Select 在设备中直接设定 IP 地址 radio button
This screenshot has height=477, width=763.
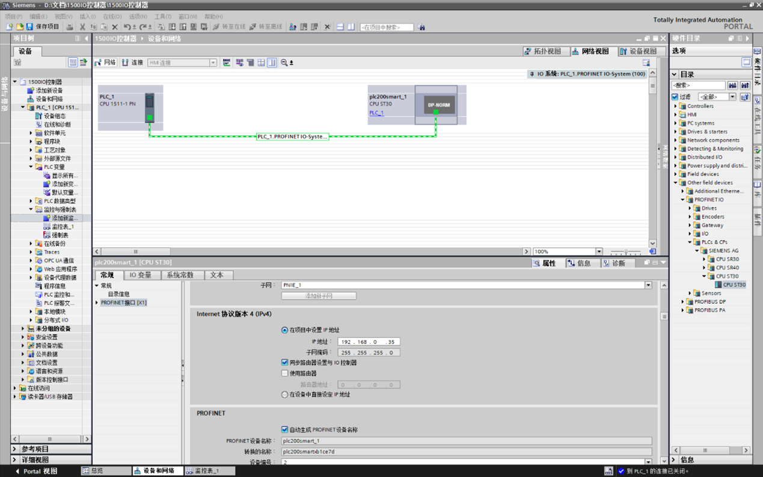(284, 395)
